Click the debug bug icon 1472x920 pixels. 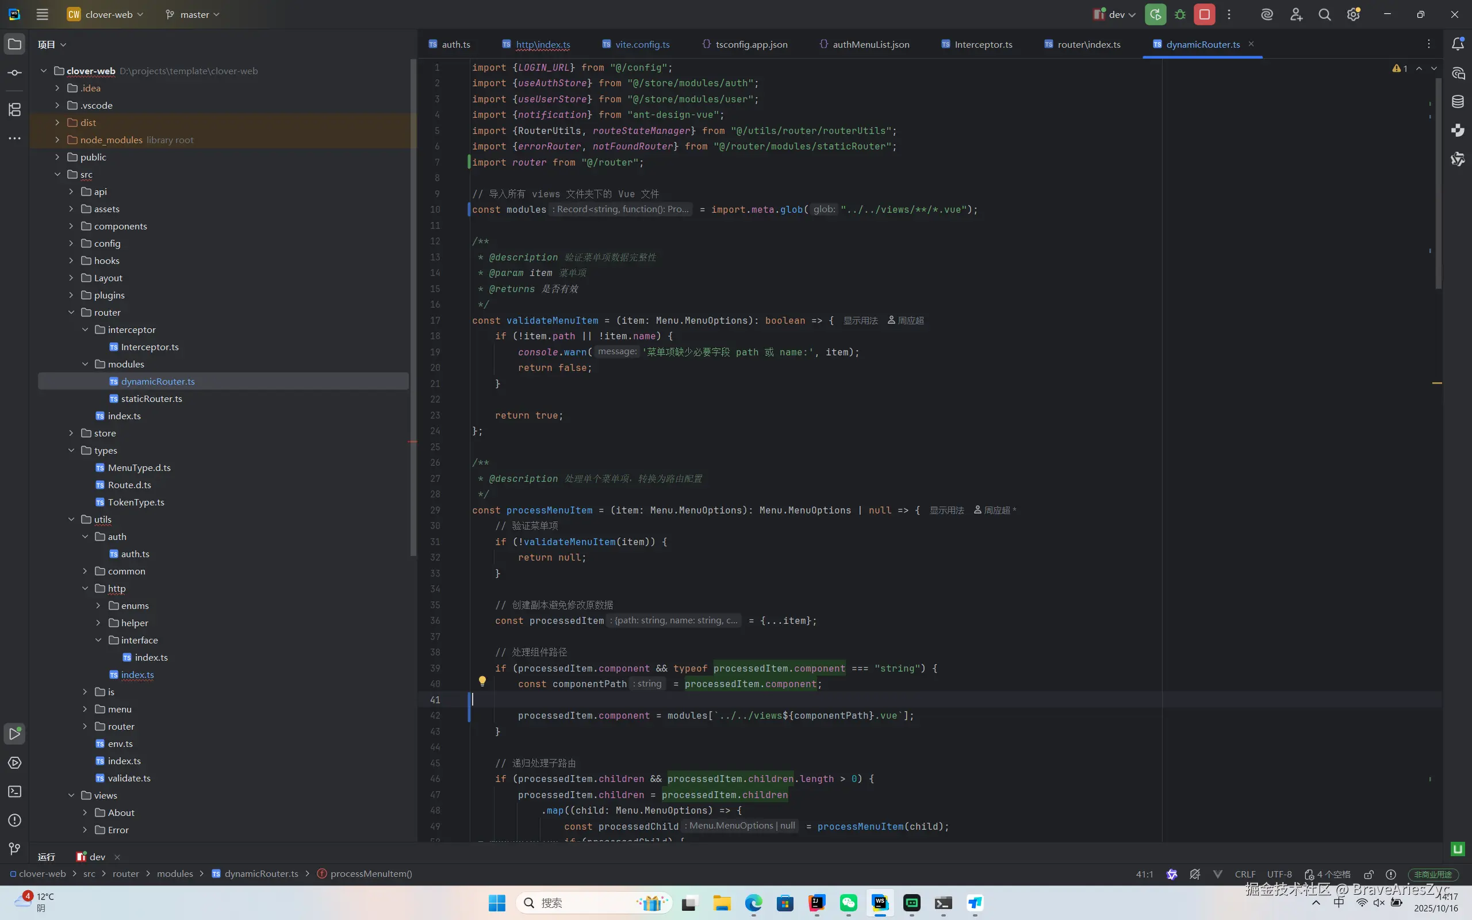pyautogui.click(x=1180, y=14)
